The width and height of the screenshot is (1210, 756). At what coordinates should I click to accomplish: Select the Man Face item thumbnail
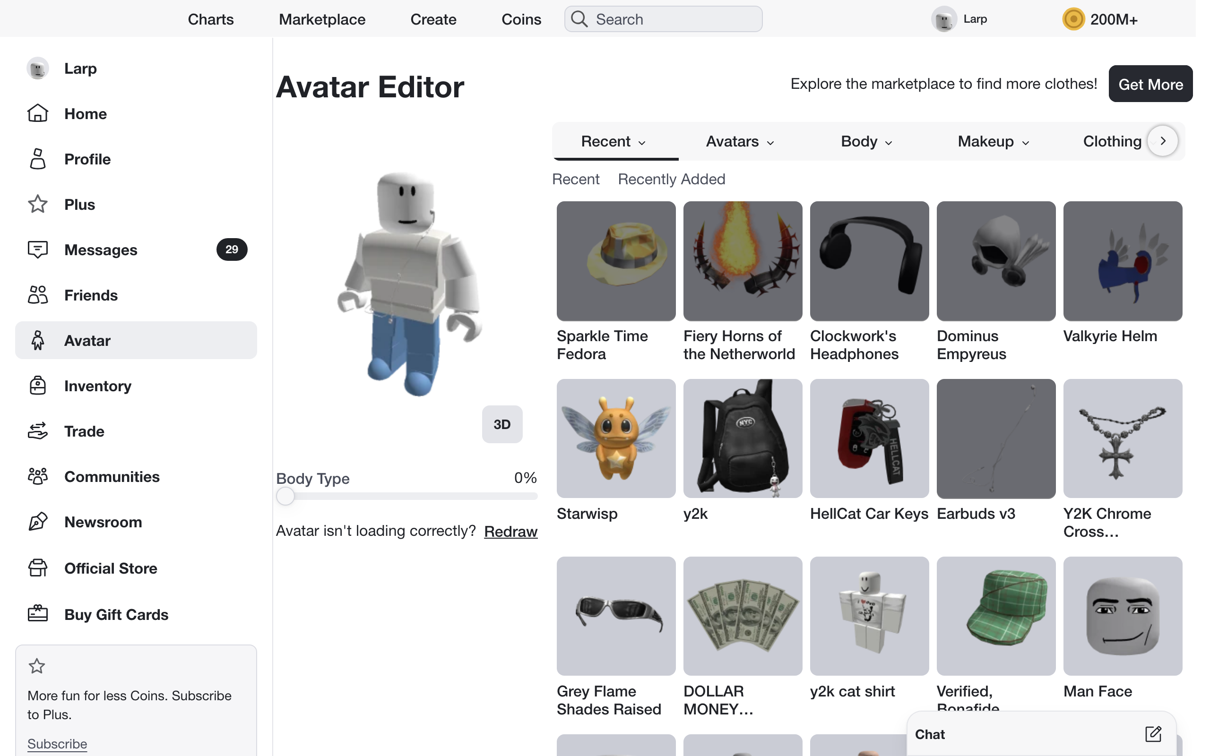[x=1123, y=616]
